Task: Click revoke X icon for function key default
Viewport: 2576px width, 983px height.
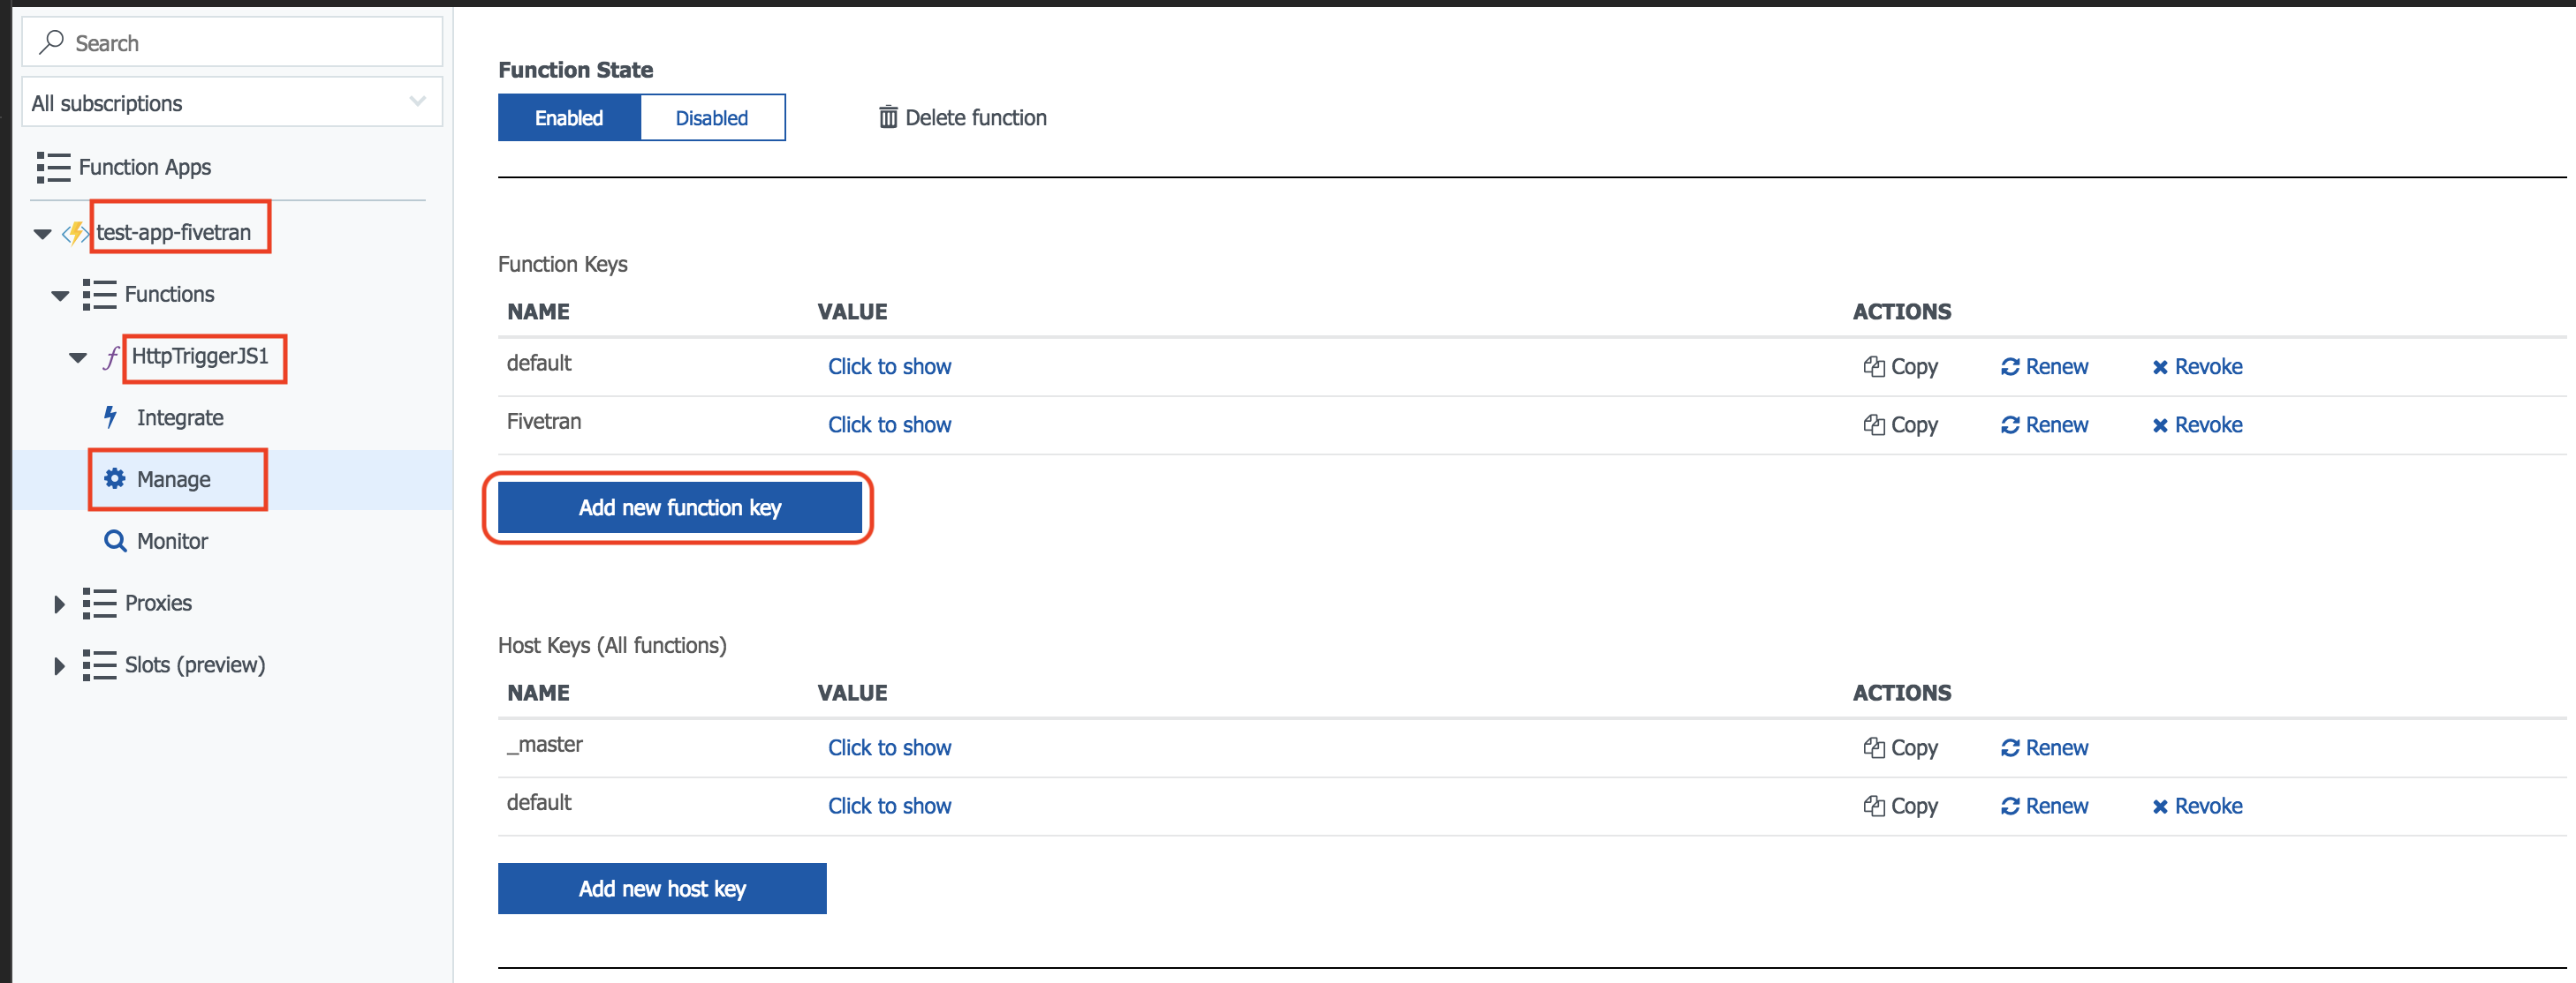Action: [x=2160, y=368]
